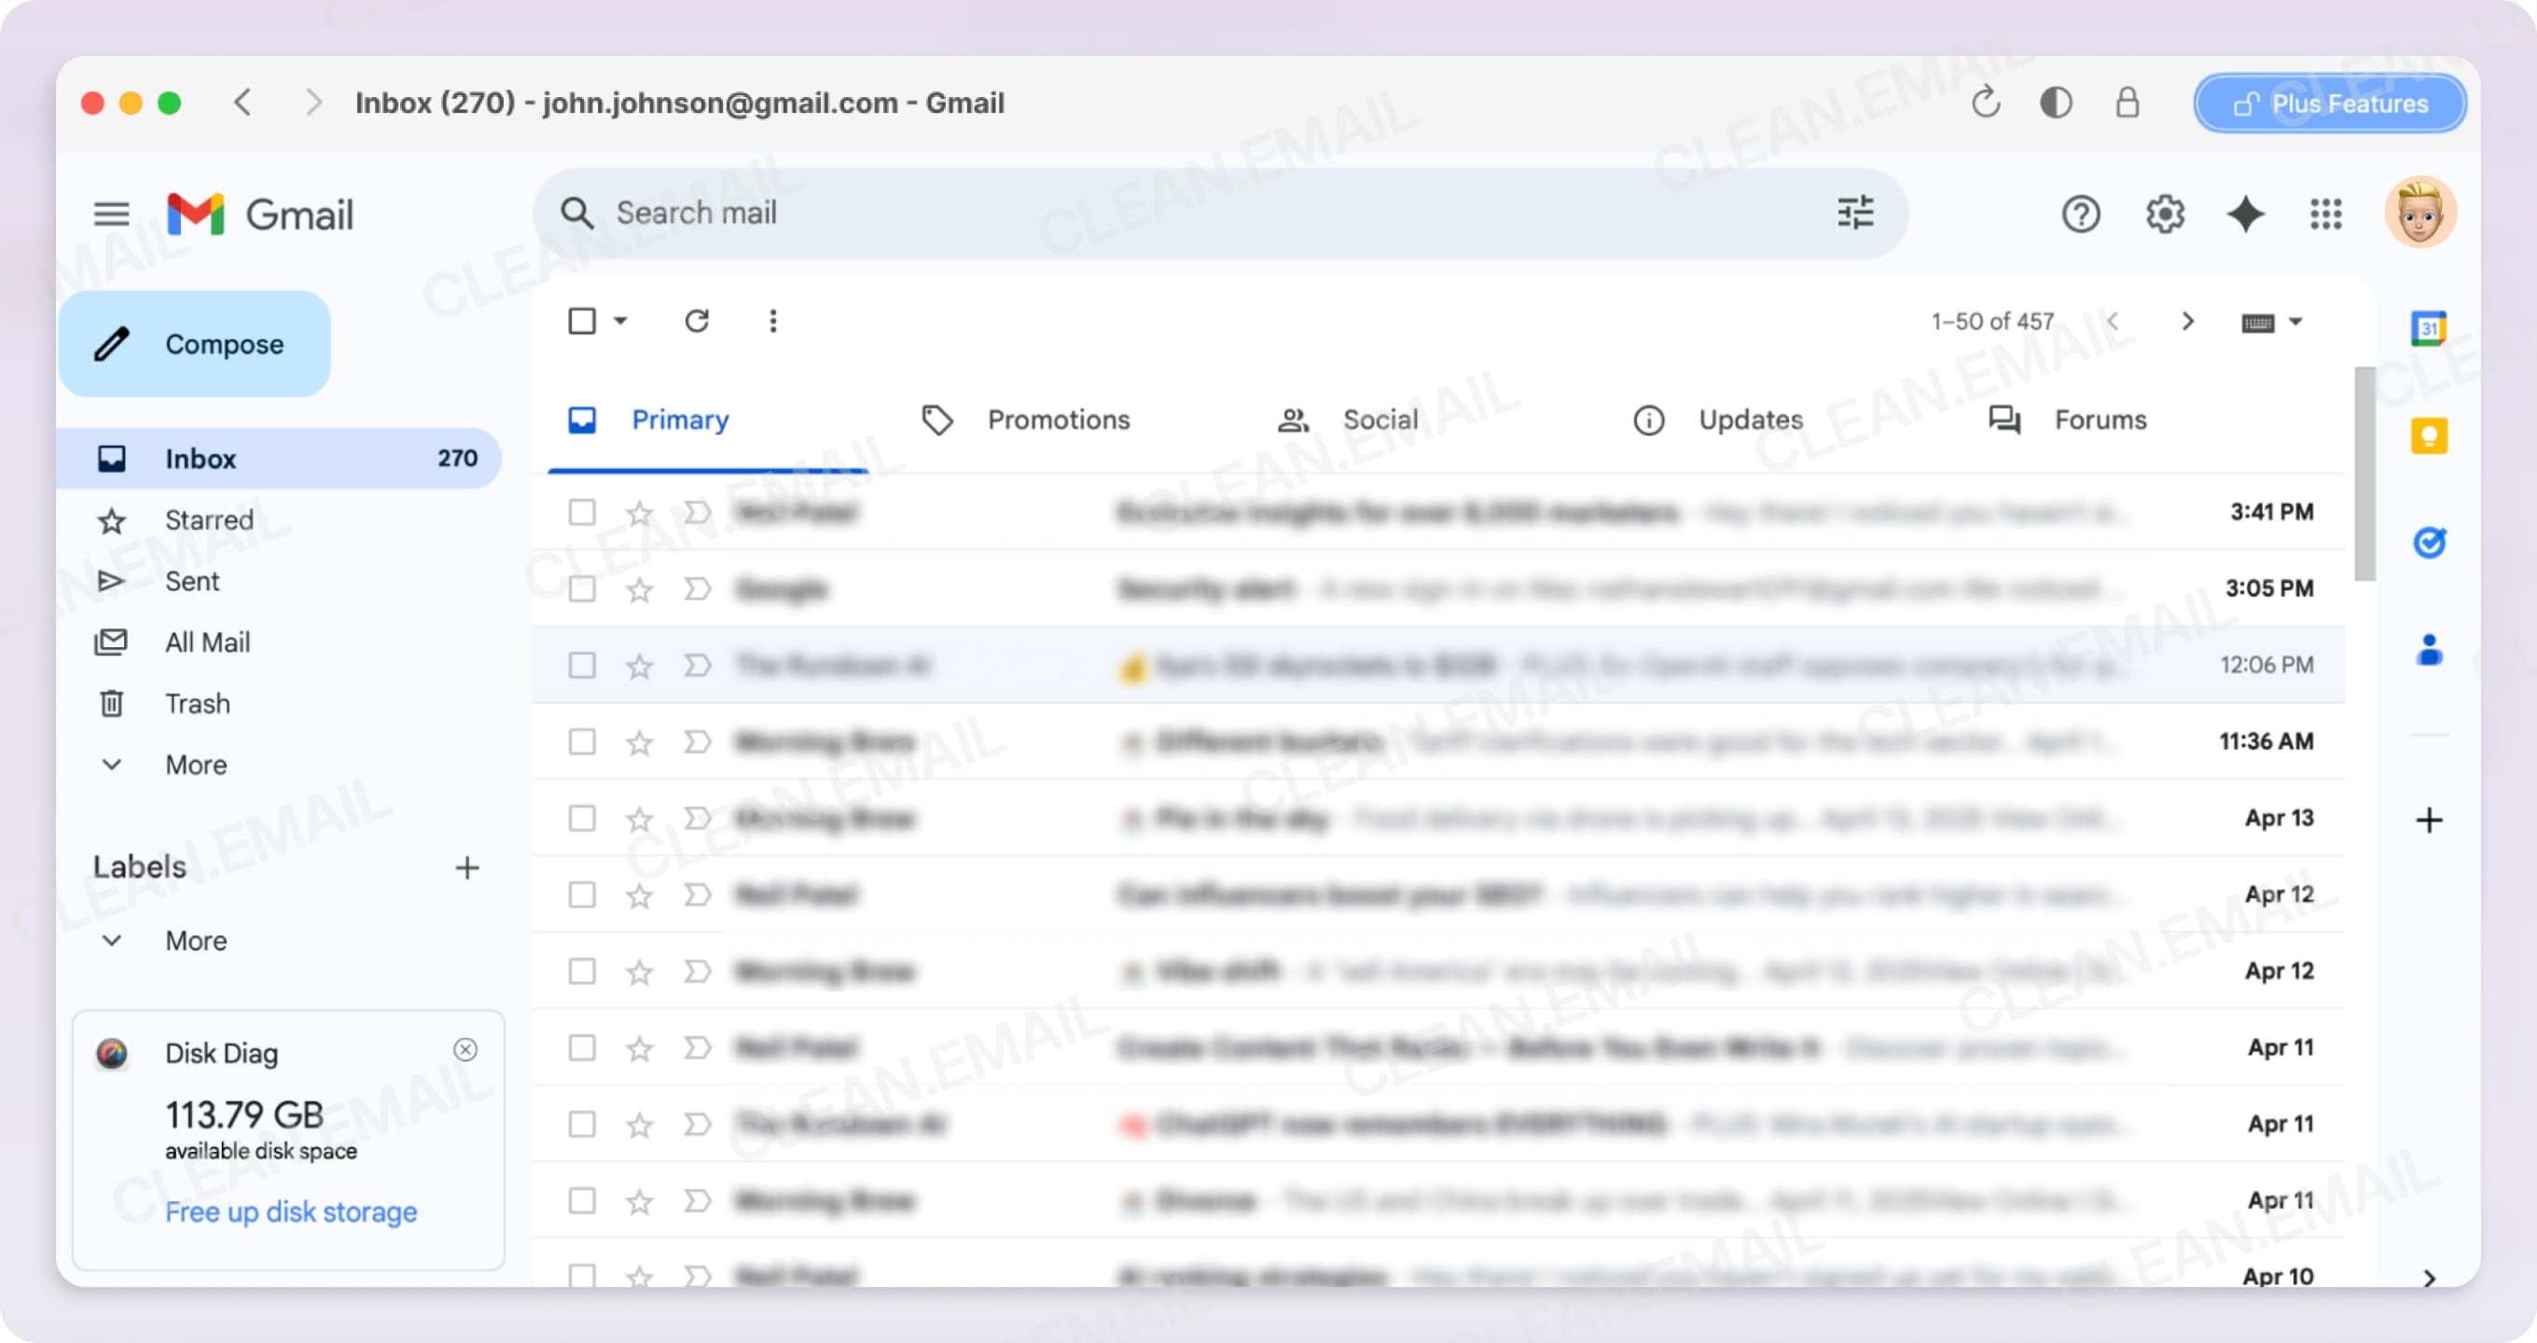
Task: Open Google Calendar from the side panel
Action: click(x=2432, y=328)
